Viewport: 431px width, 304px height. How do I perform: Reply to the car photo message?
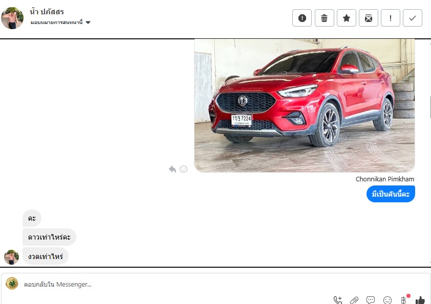(173, 169)
